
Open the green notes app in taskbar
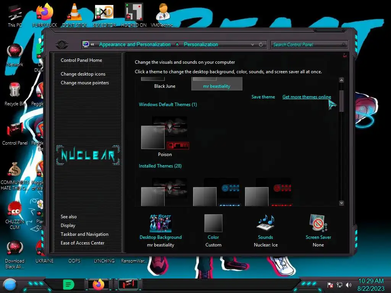point(69,285)
